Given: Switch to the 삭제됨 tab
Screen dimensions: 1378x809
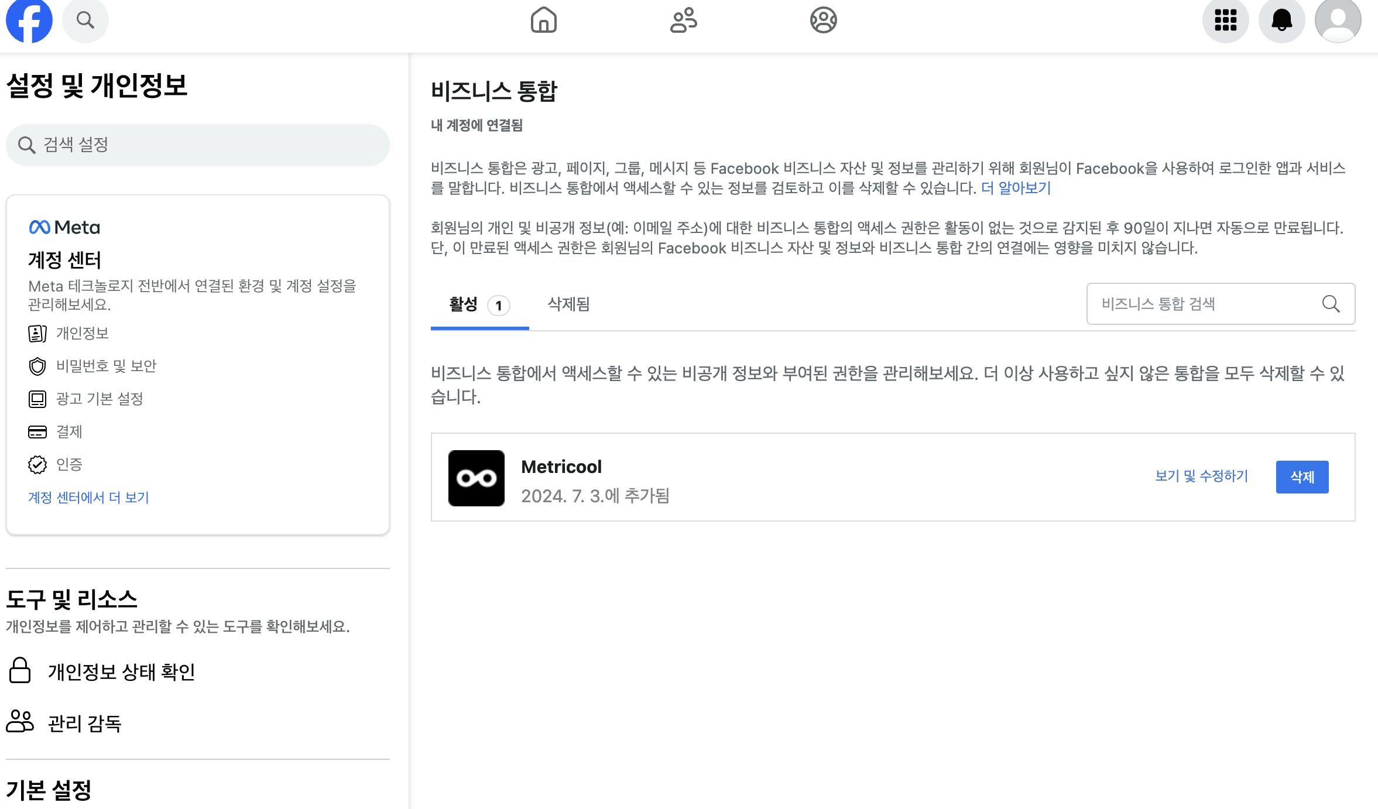Looking at the screenshot, I should 568,304.
